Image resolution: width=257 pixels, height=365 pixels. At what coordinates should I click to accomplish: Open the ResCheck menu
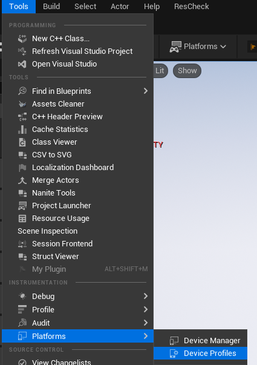pos(192,7)
